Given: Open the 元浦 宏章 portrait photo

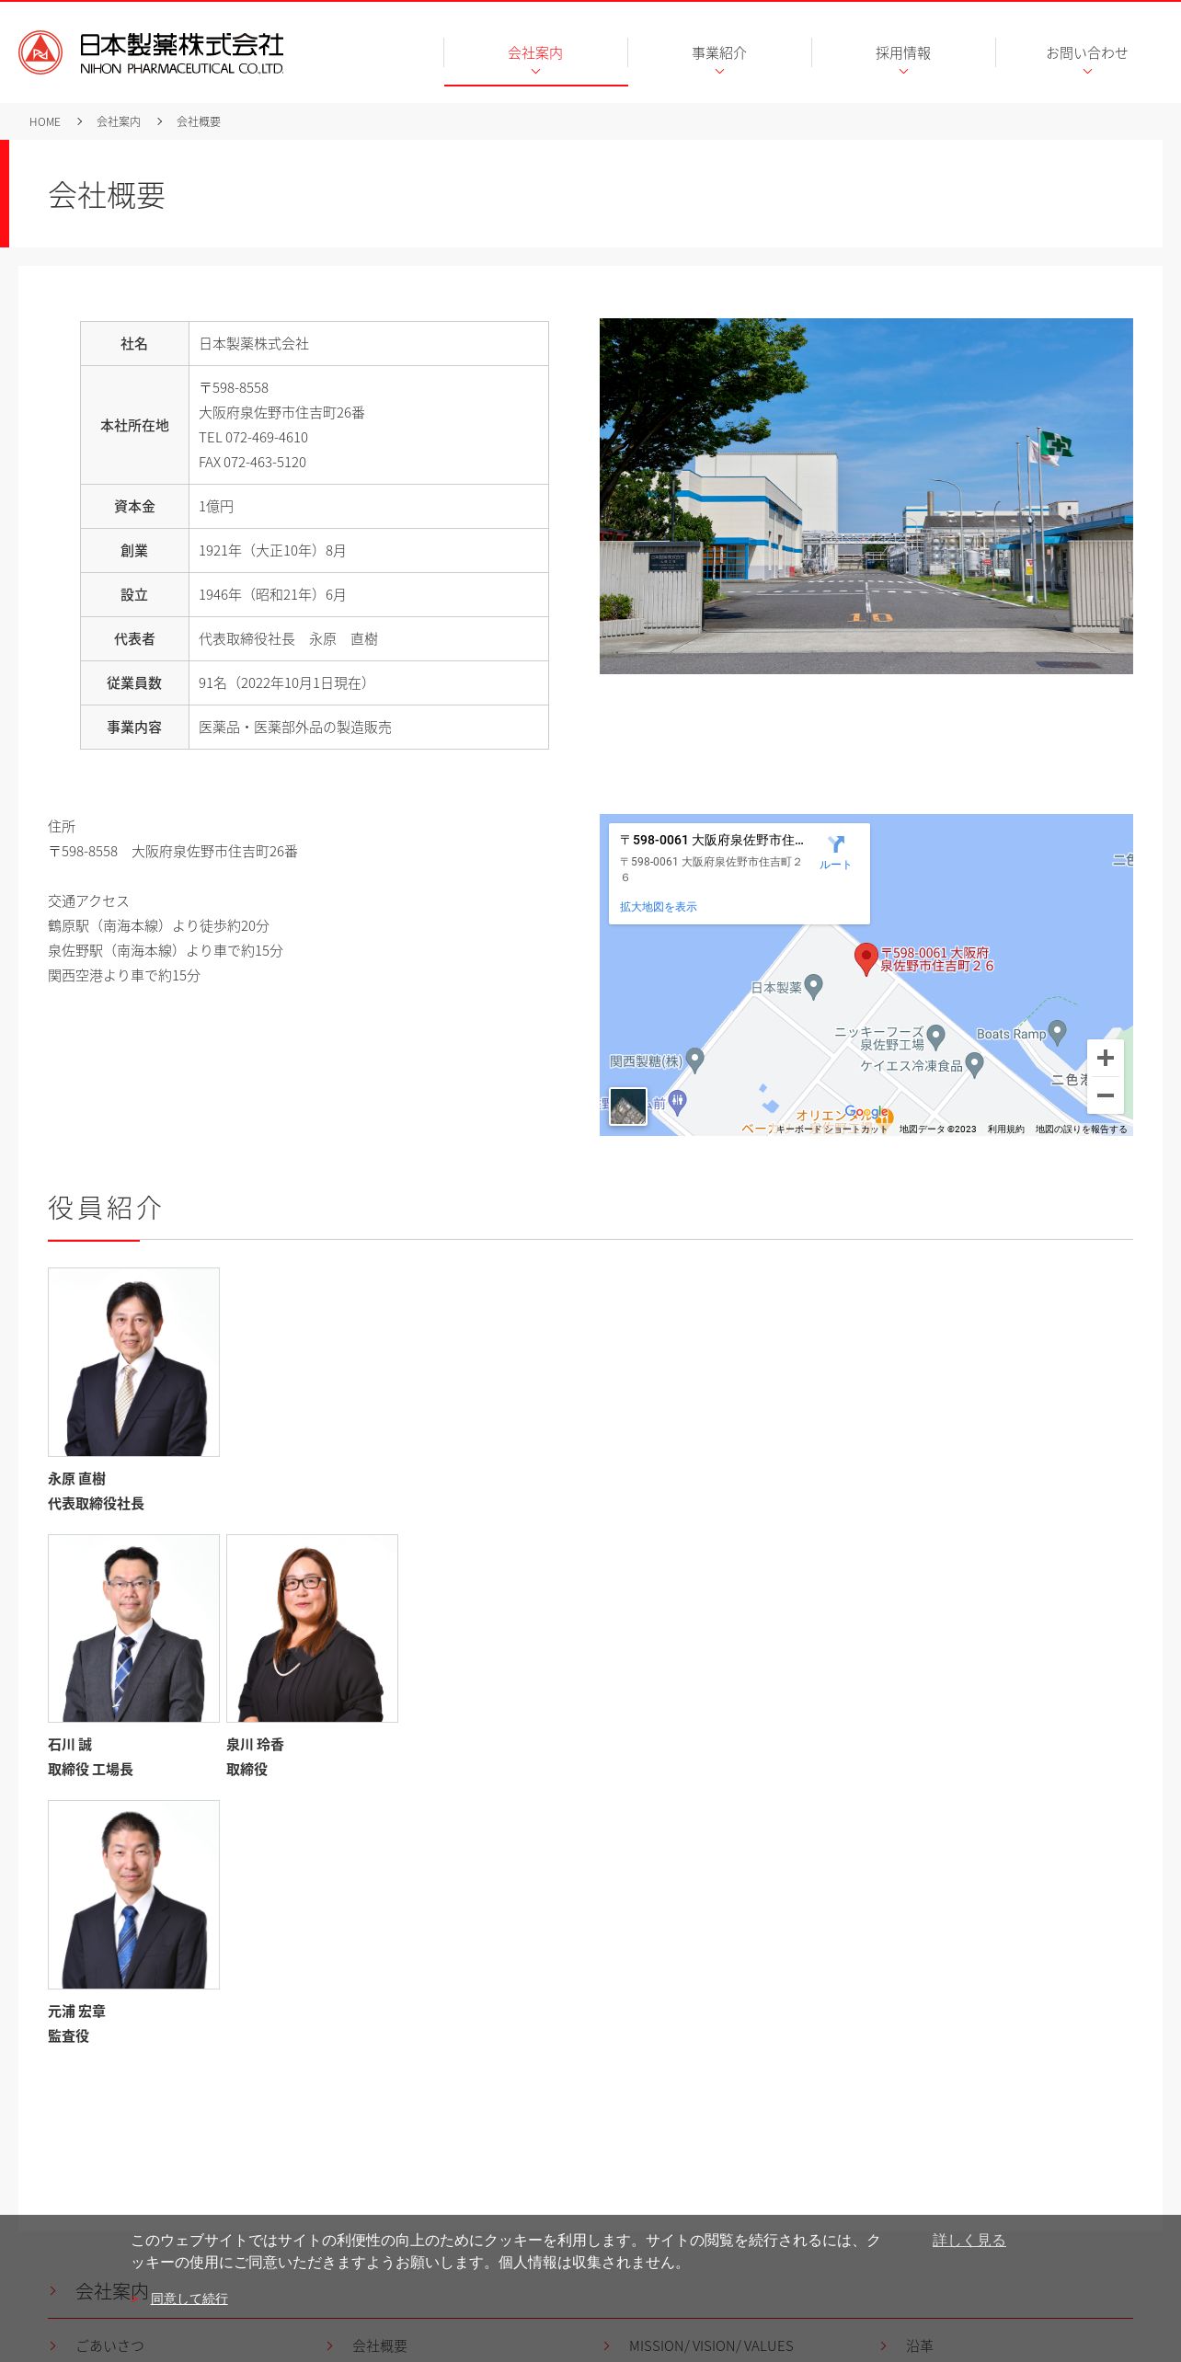Looking at the screenshot, I should [x=133, y=1895].
